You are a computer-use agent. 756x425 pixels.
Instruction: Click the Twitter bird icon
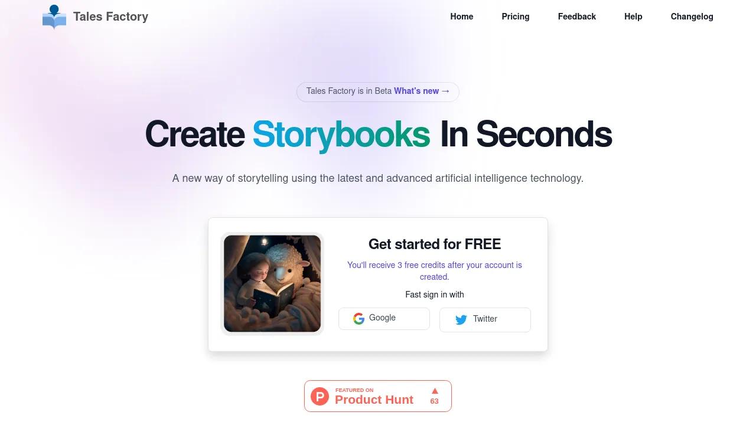point(461,319)
